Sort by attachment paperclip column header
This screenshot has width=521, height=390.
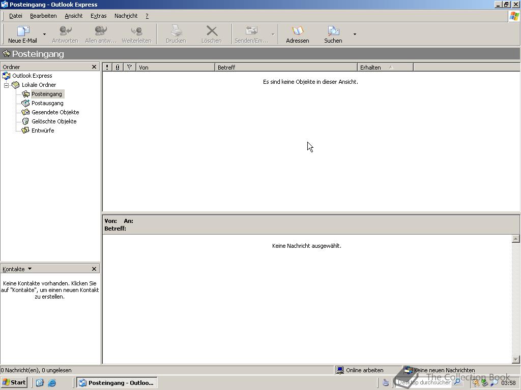(118, 68)
